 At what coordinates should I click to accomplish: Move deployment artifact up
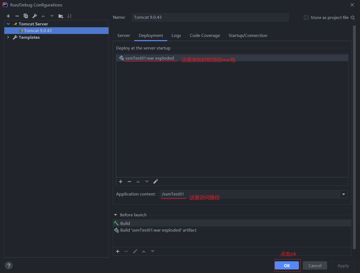tap(138, 182)
